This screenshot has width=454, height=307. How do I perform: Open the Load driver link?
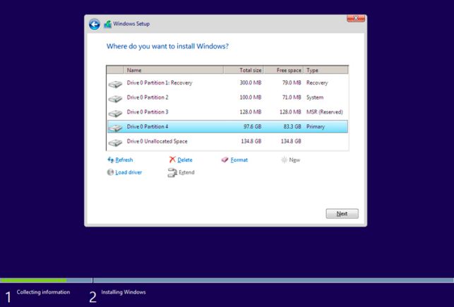pos(129,172)
